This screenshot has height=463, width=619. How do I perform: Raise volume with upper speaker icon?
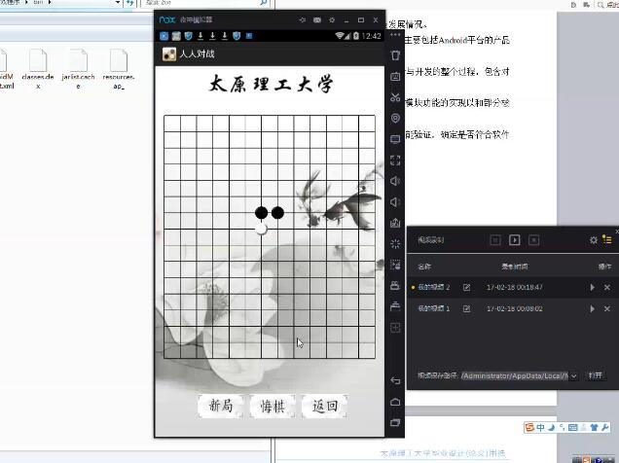395,181
